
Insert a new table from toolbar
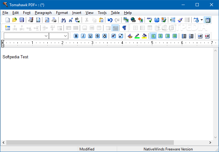click(x=7, y=28)
